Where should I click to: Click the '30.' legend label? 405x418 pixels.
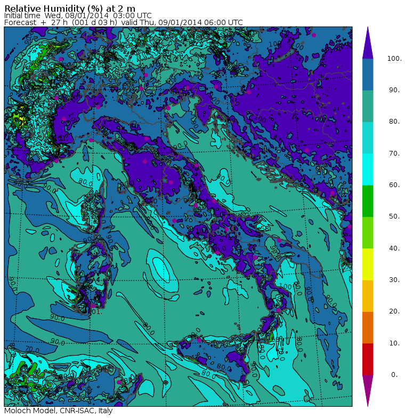click(x=394, y=280)
